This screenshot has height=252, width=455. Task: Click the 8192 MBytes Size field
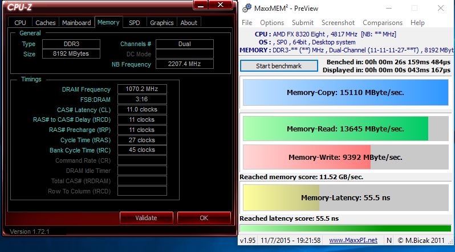click(71, 54)
